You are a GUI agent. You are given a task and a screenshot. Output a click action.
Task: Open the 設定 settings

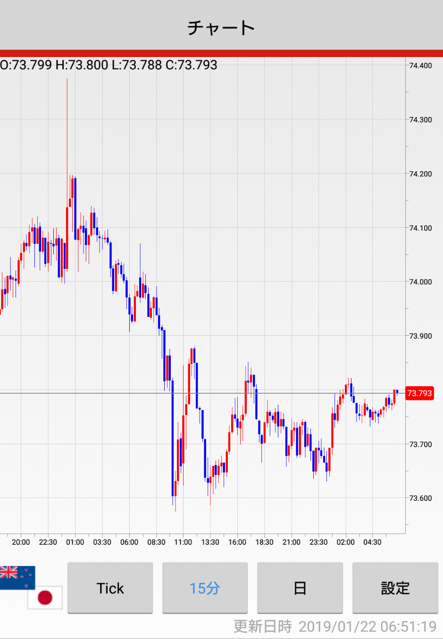click(395, 588)
